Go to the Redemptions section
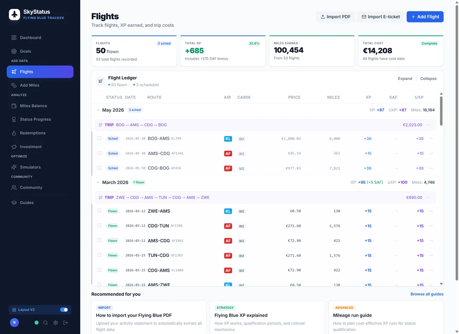Screen dimensions: 459x334 coord(33,133)
